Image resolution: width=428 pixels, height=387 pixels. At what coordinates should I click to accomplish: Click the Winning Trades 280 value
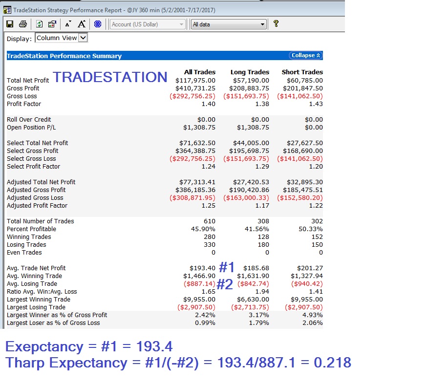click(x=210, y=237)
